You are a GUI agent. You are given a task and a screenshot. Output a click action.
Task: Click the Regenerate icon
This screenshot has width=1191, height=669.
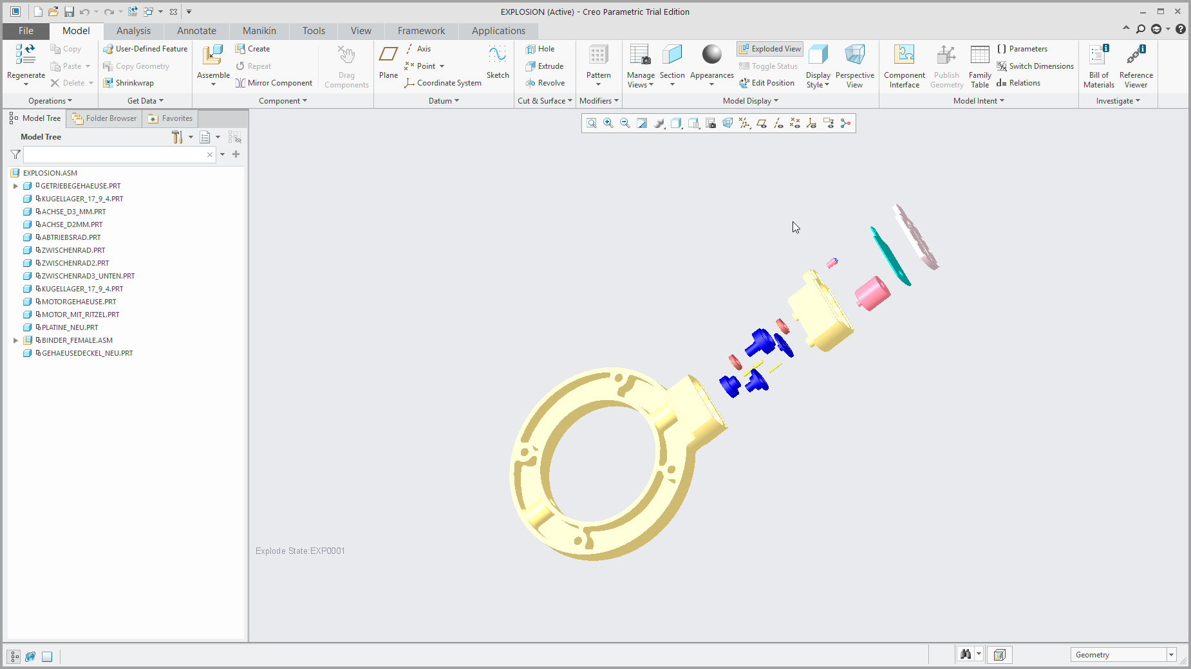coord(26,55)
